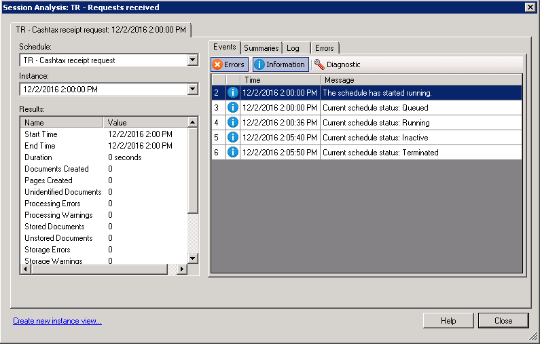Select the Pages Created result row
Image resolution: width=542 pixels, height=346 pixels.
[105, 180]
